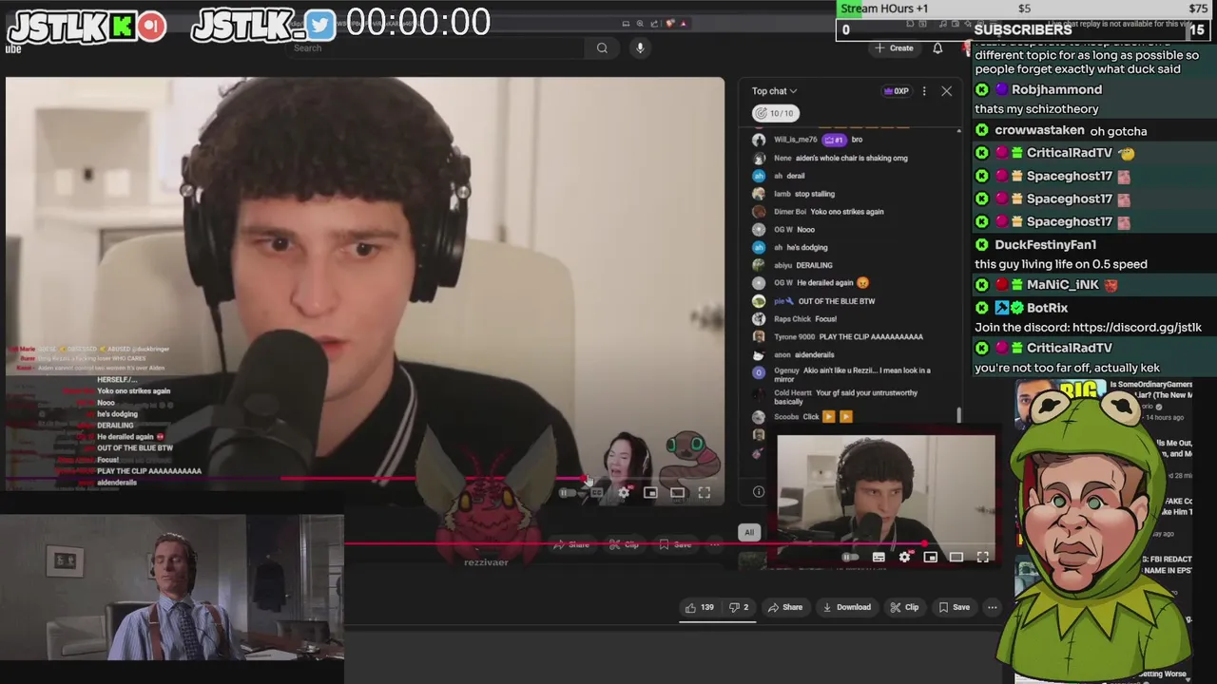Open settings gear in small corner video player
Screen dimensions: 1217x684
[x=904, y=557]
